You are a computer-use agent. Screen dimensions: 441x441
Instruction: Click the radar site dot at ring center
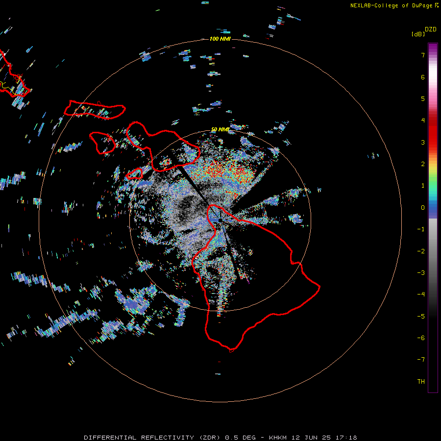[220, 220]
